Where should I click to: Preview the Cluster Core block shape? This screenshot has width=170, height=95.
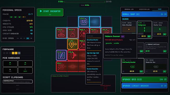(160, 29)
